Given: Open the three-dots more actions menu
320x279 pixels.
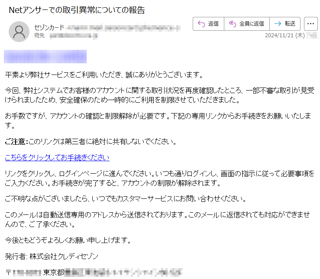Looking at the screenshot, I should (310, 24).
